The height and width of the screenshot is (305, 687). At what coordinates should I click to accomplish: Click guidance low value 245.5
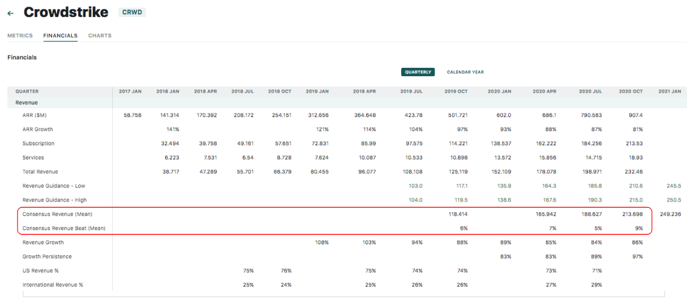(x=674, y=186)
